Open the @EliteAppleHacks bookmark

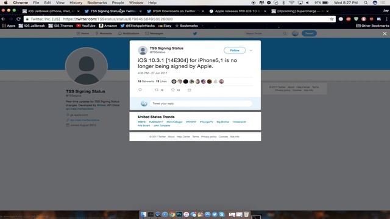138,26
